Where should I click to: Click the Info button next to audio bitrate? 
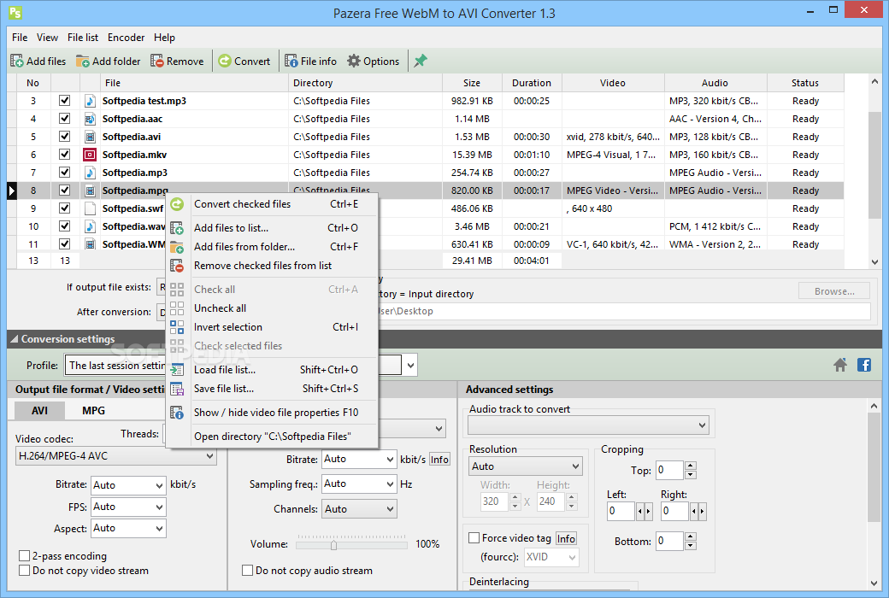439,460
